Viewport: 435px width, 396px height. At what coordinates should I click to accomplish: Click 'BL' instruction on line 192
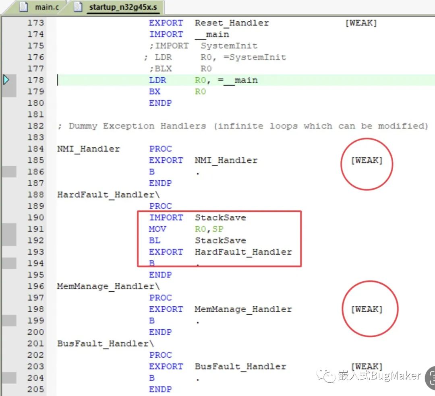155,241
